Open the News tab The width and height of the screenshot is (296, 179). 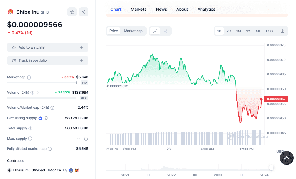coord(161,9)
